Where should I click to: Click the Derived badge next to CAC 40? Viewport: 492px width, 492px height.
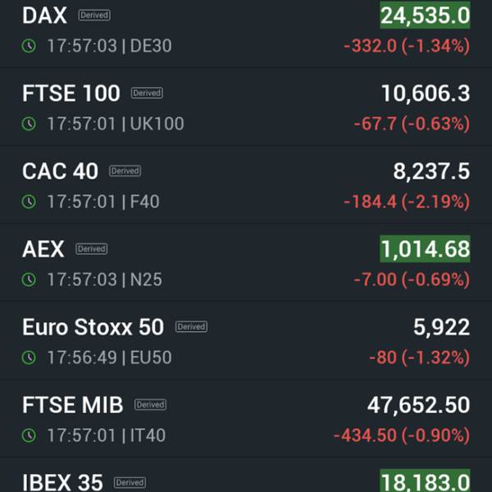click(125, 171)
